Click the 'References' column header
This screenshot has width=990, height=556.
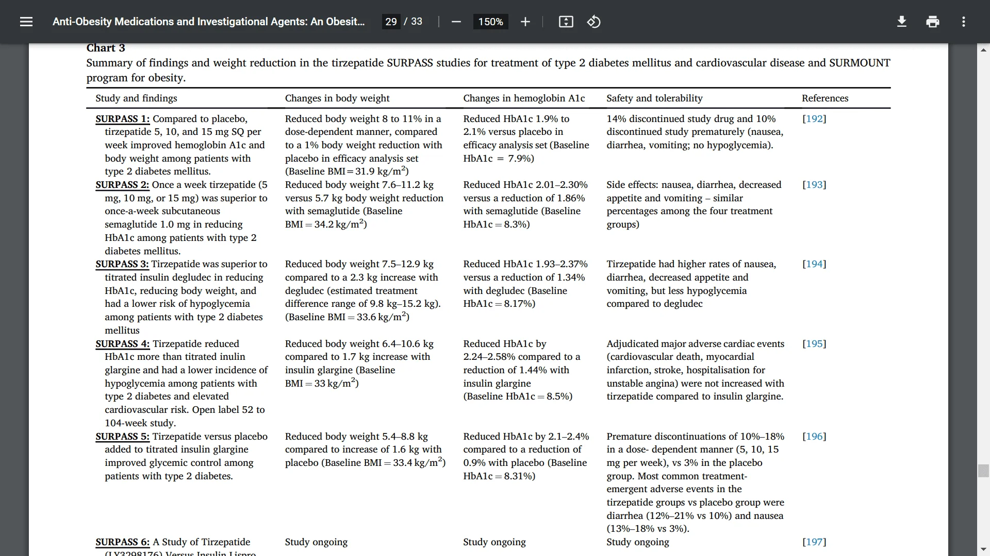(x=825, y=98)
